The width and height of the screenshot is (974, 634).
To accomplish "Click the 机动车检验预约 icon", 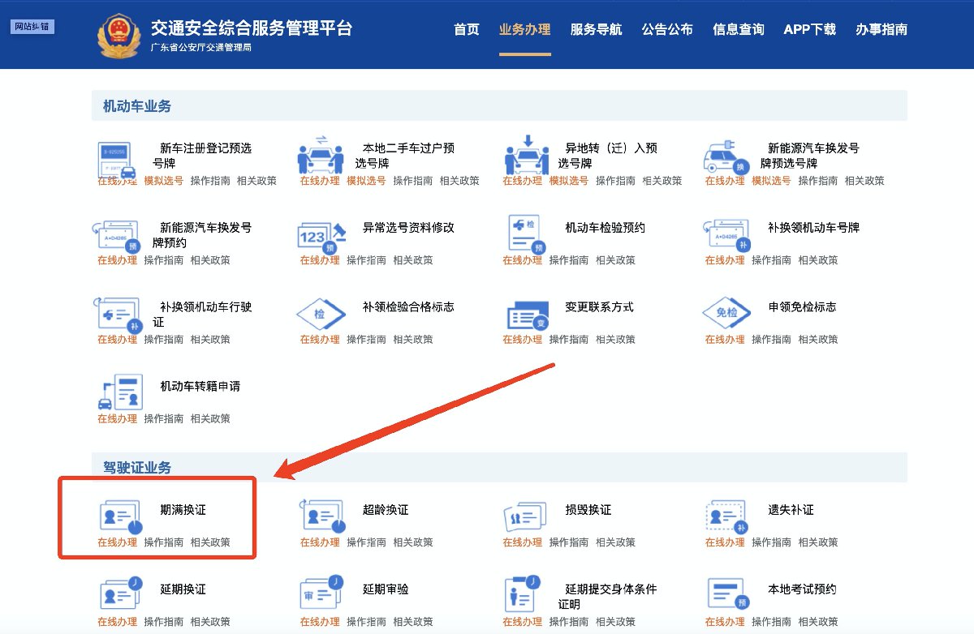I will point(524,233).
